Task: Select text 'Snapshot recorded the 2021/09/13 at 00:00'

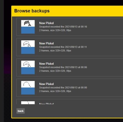Action: click(x=63, y=87)
